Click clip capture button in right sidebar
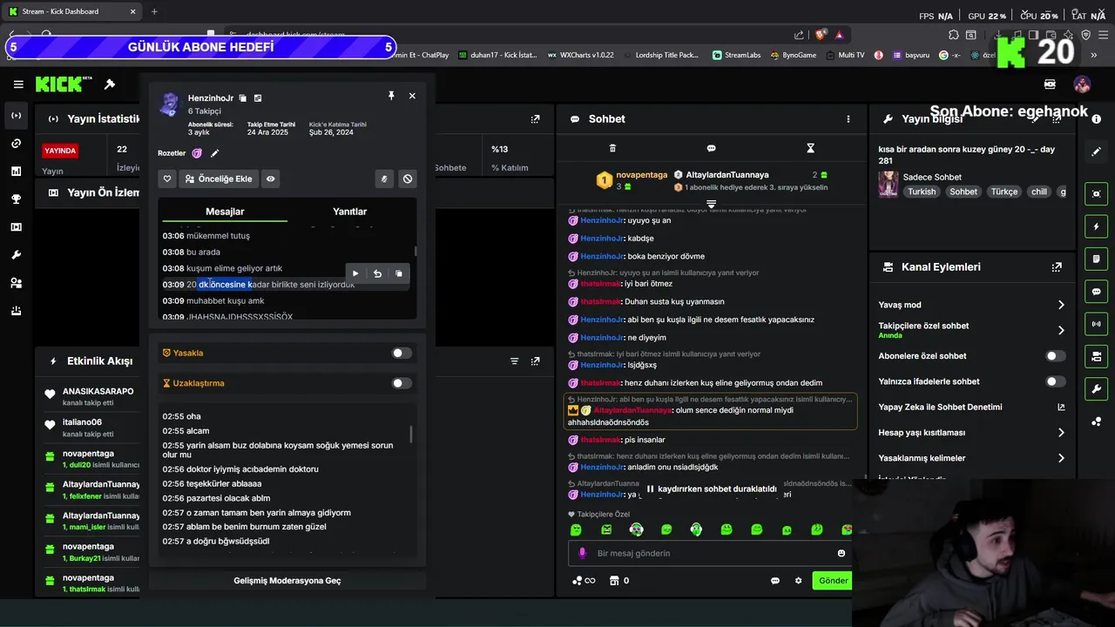 1097,194
